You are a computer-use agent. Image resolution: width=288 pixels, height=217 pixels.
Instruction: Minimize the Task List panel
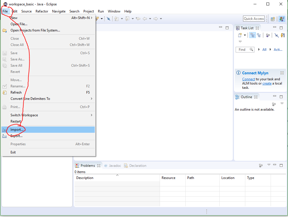pos(275,27)
